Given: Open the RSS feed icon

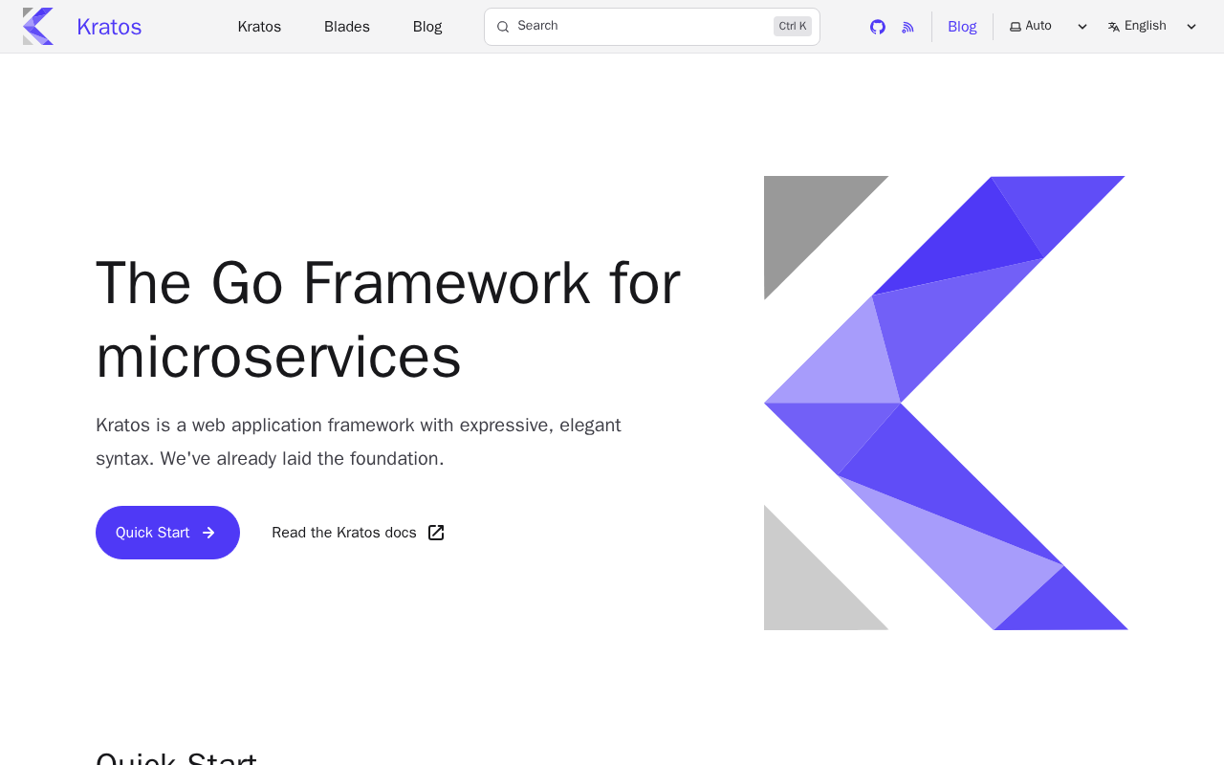Looking at the screenshot, I should (x=908, y=27).
